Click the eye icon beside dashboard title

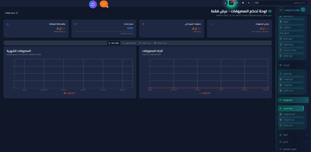(270, 11)
